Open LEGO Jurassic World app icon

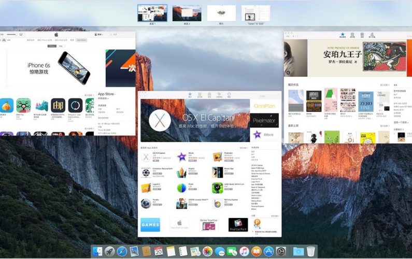click(x=181, y=204)
